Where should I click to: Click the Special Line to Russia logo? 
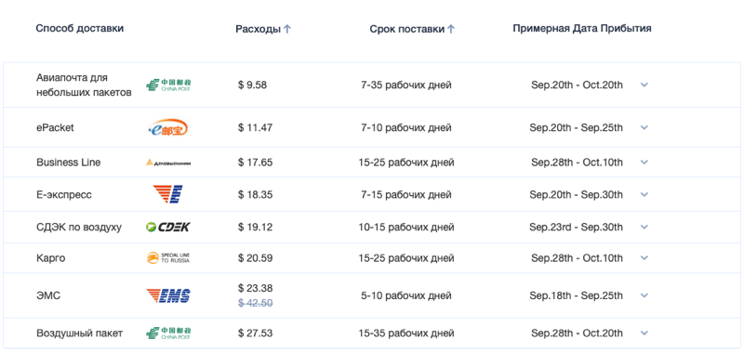(x=168, y=257)
